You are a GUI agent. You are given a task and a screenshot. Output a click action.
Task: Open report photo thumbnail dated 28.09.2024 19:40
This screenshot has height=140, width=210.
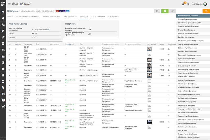149,60
